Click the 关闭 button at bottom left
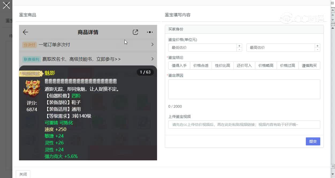This screenshot has height=178, width=335. pos(23,174)
